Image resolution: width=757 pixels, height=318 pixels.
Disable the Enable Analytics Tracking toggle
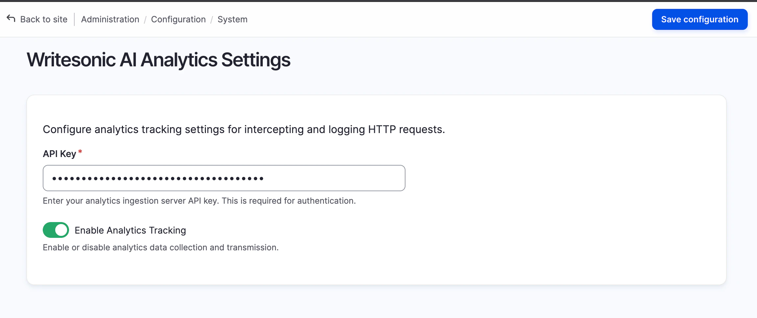56,230
